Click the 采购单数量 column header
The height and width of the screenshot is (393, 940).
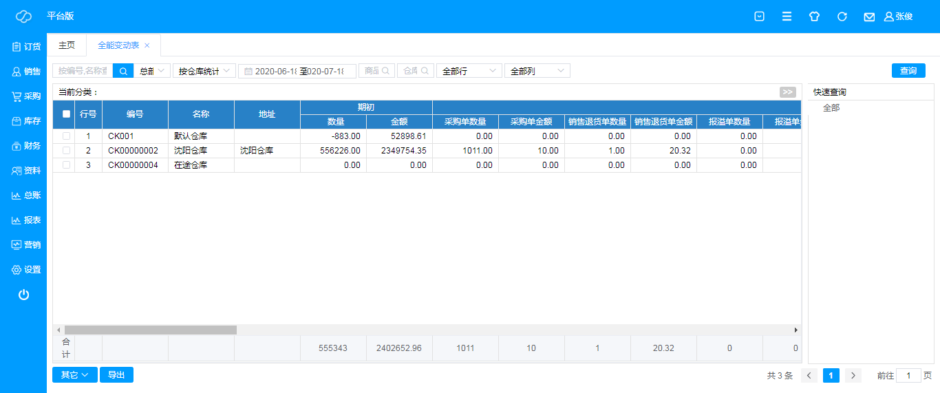click(465, 122)
